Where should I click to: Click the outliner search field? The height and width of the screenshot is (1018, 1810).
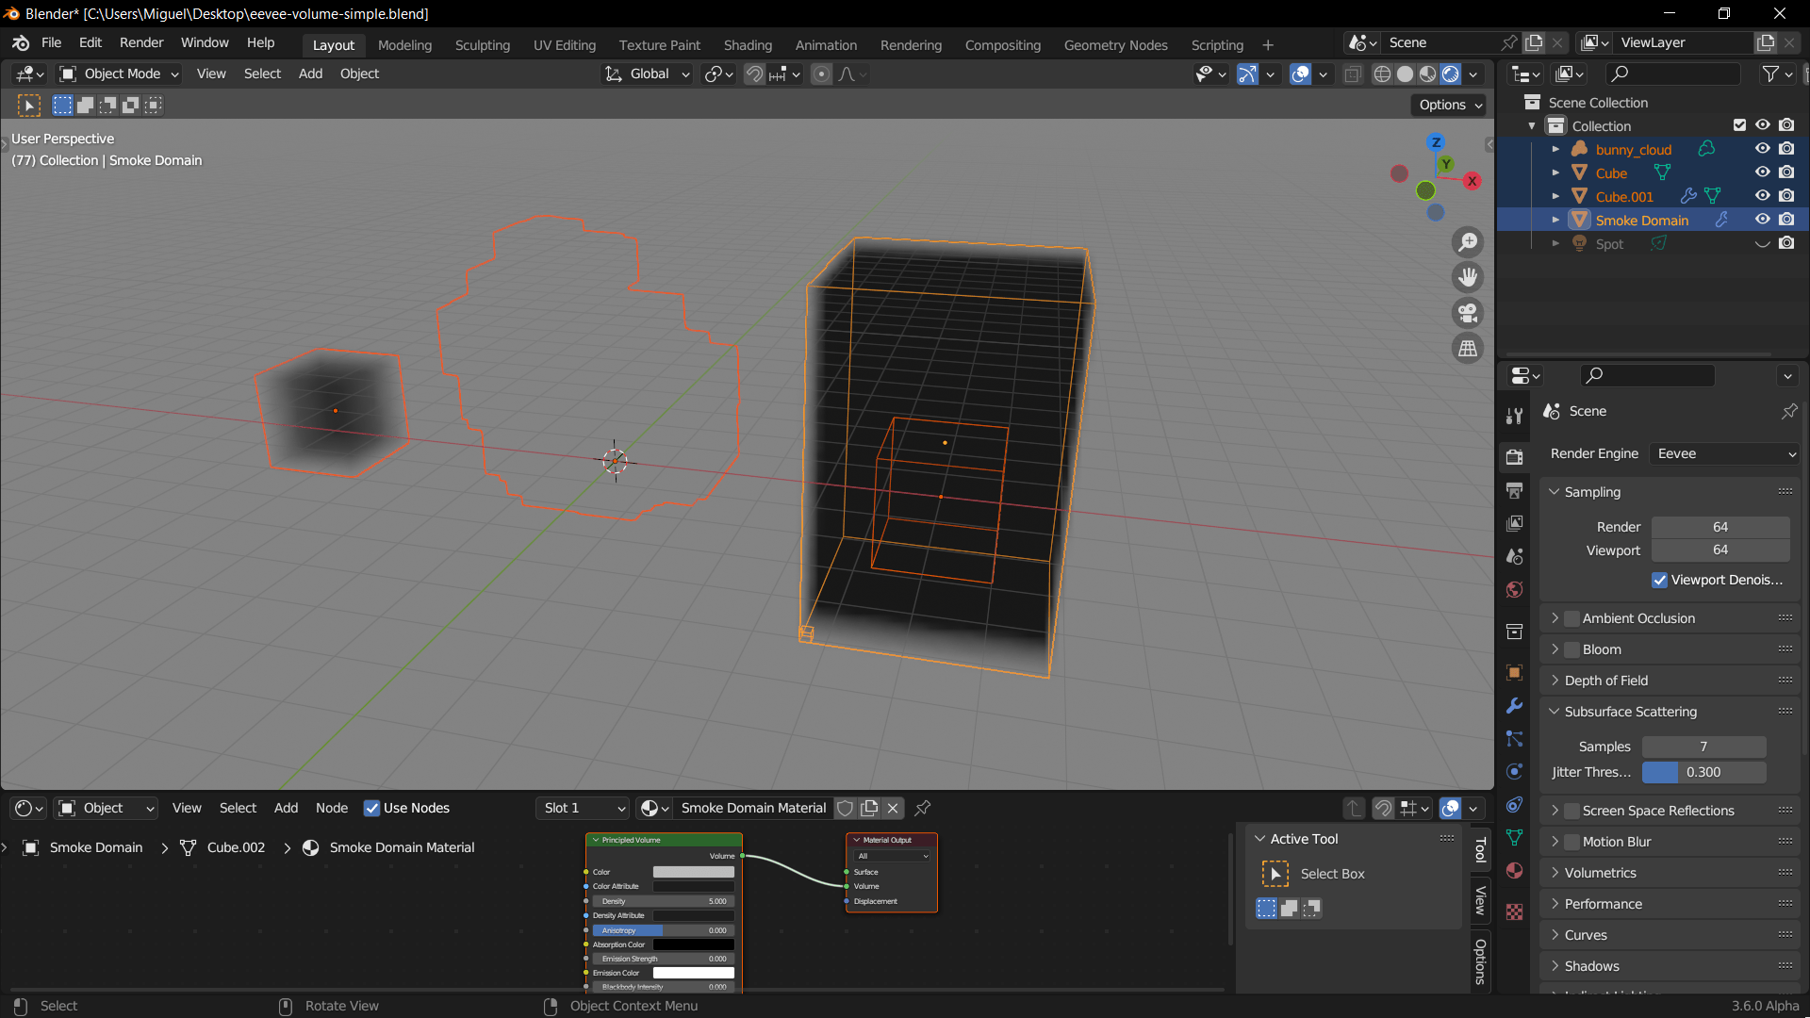[x=1673, y=74]
